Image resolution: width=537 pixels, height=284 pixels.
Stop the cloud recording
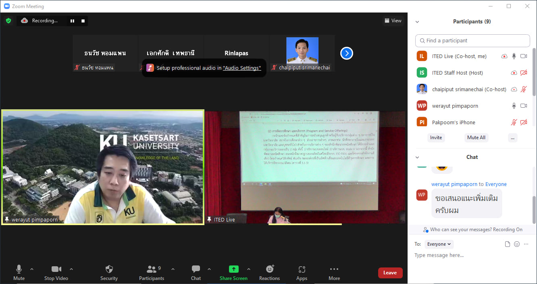[x=83, y=21]
